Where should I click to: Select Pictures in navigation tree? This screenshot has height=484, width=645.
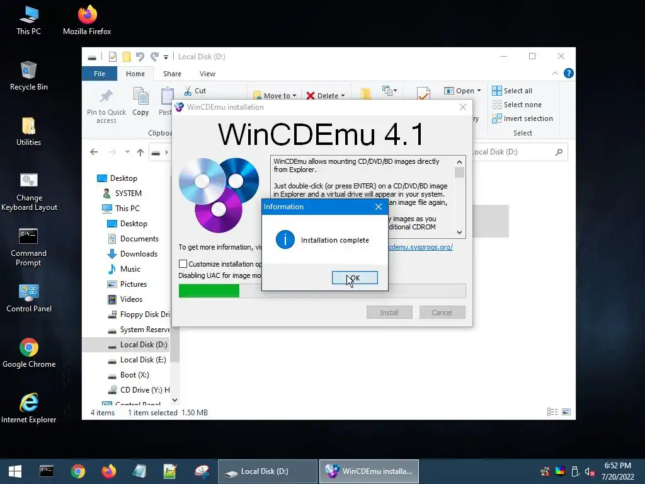[127, 284]
